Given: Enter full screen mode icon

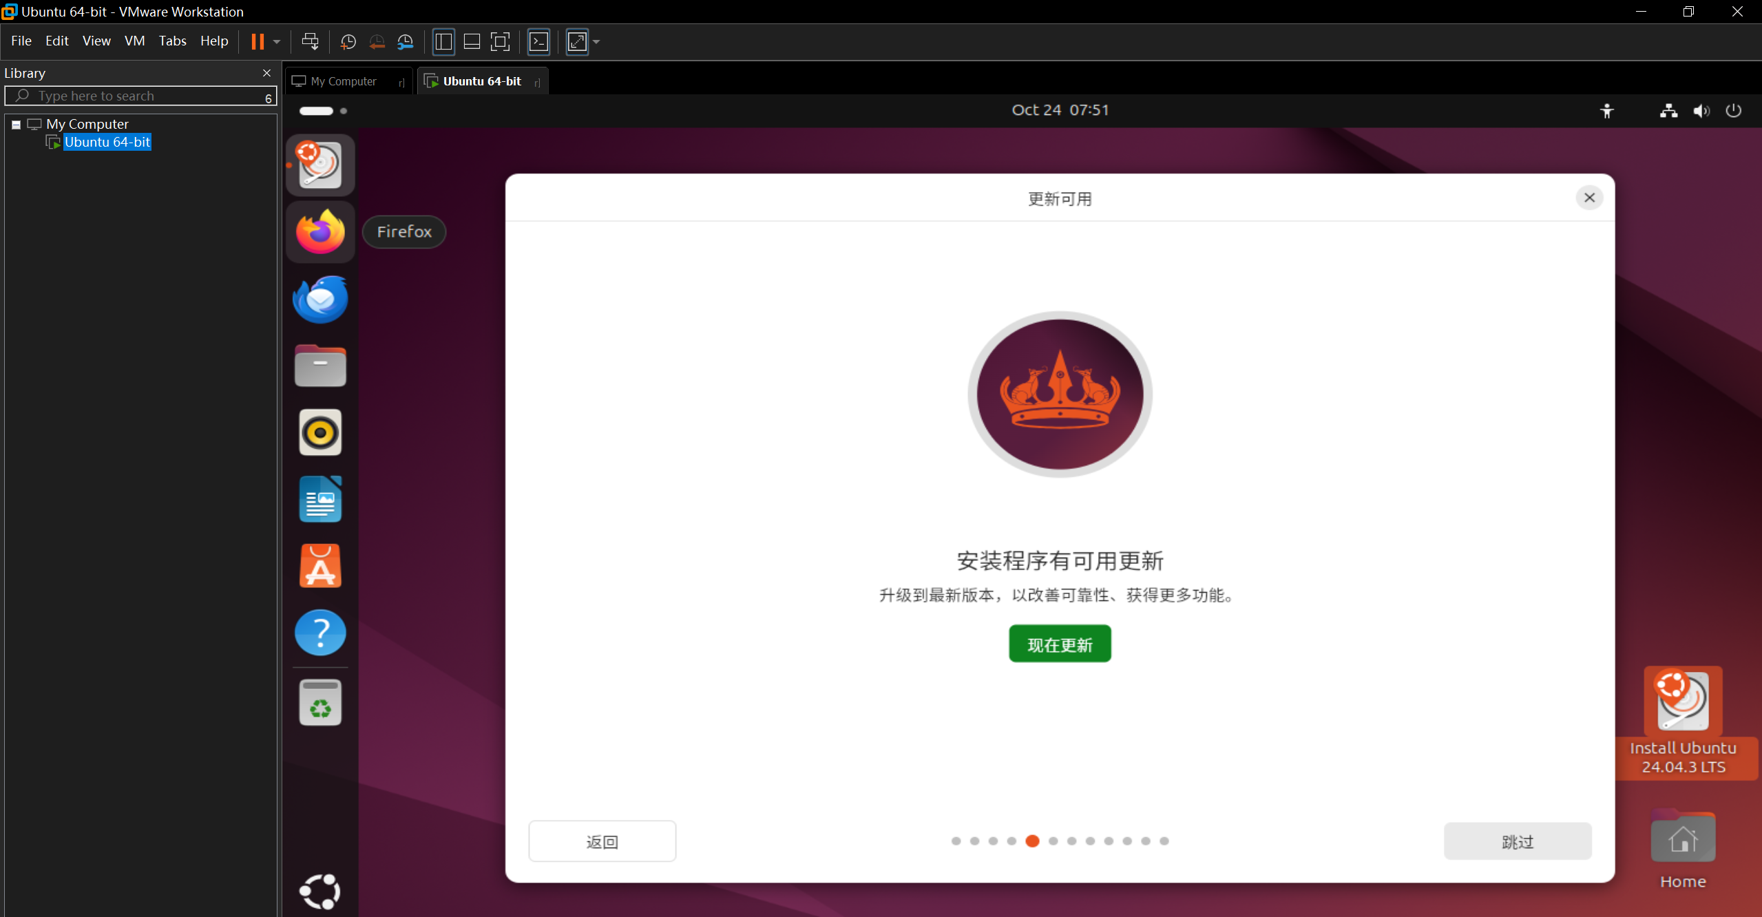Looking at the screenshot, I should pyautogui.click(x=500, y=42).
